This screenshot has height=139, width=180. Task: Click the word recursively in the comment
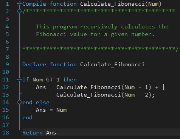tap(99, 27)
